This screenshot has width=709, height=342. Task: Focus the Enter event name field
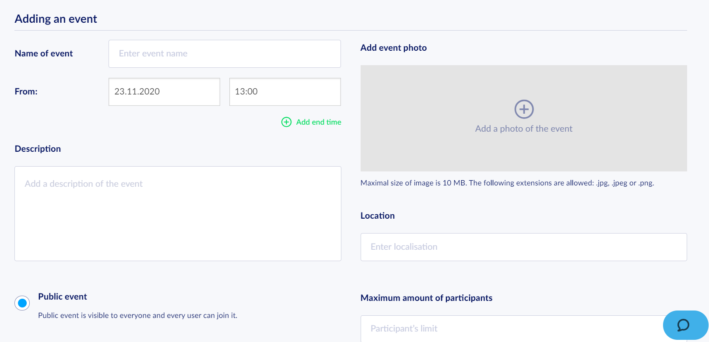coord(225,54)
